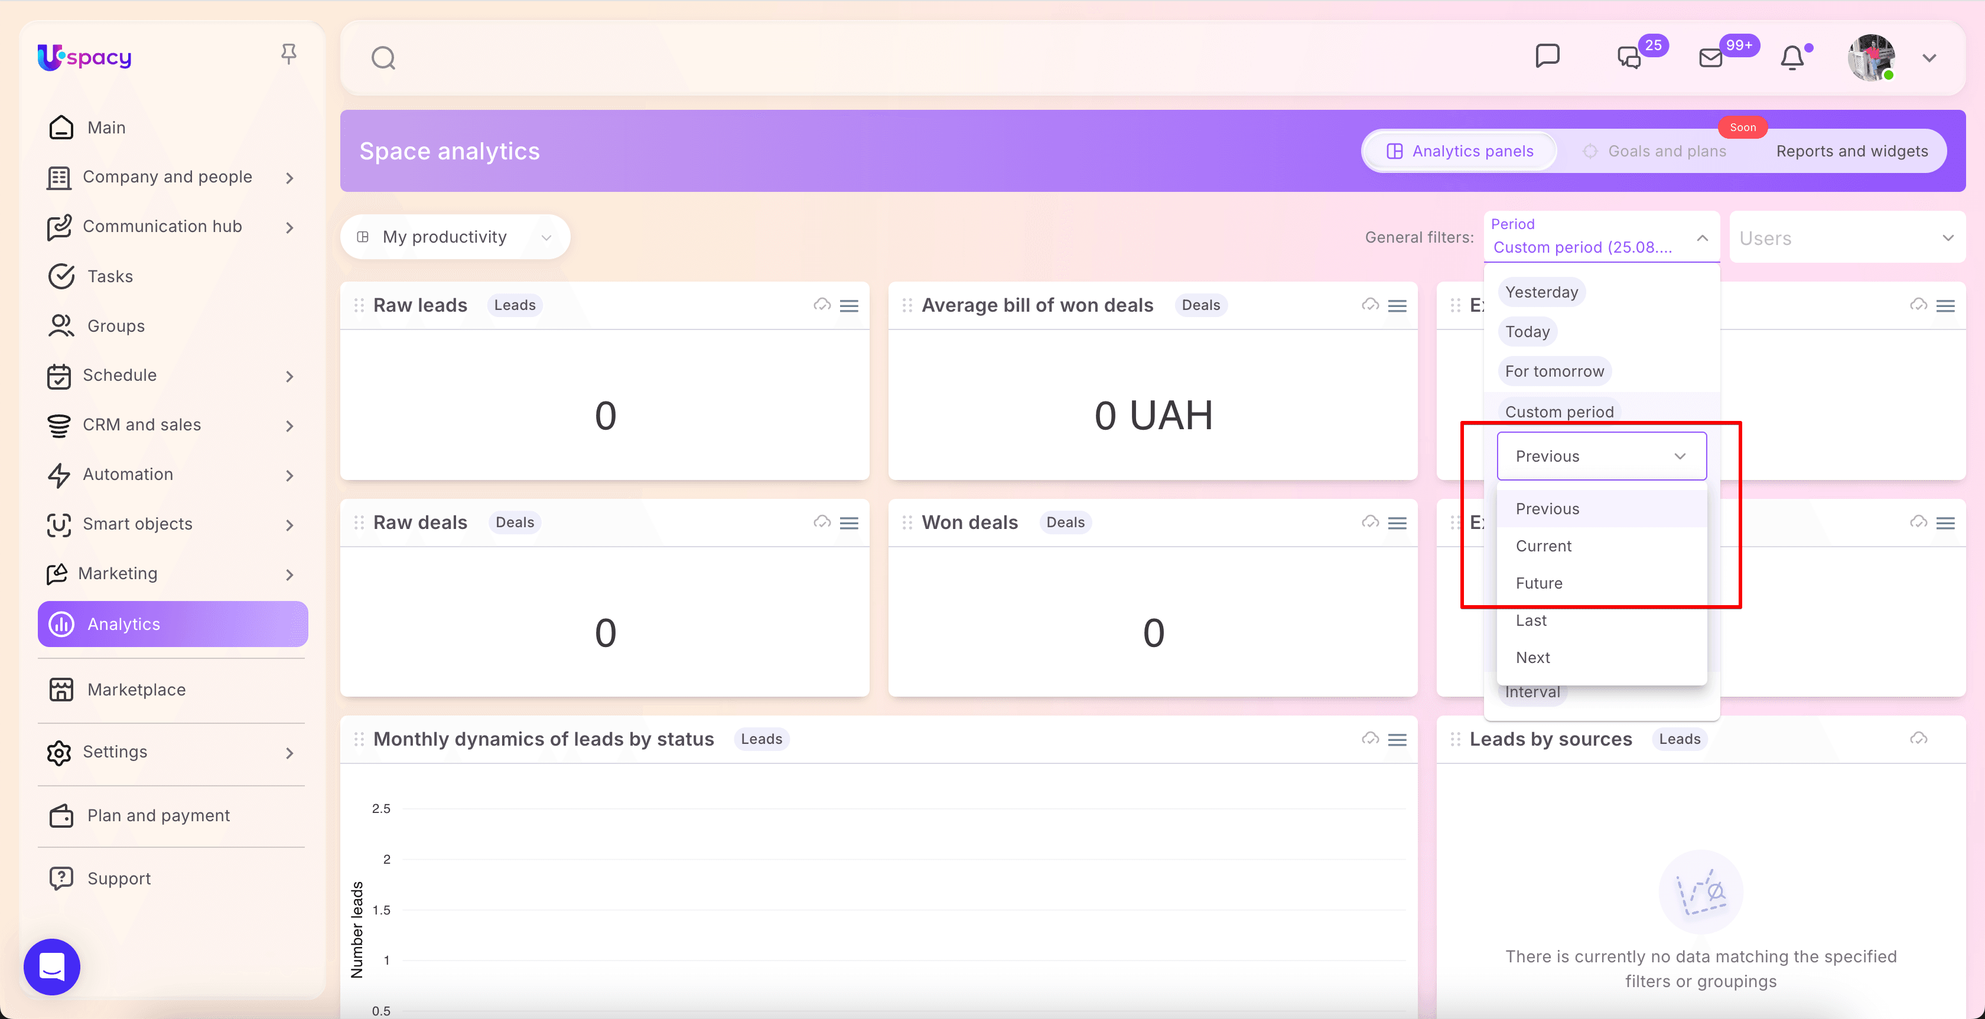Click the Smart objects icon
Image resolution: width=1985 pixels, height=1019 pixels.
59,524
